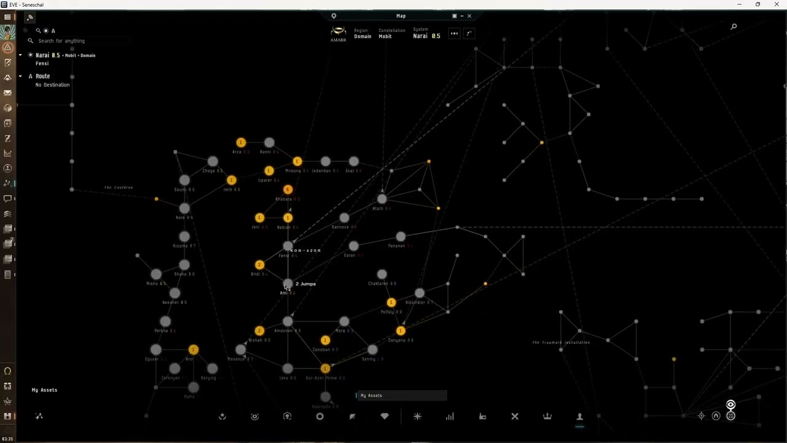Select the Fensi system node near KOR-AZOR
787x443 pixels.
click(x=288, y=246)
